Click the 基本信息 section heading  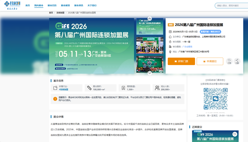pyautogui.click(x=58, y=81)
